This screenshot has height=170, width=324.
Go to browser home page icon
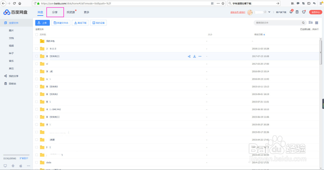[x=20, y=3]
